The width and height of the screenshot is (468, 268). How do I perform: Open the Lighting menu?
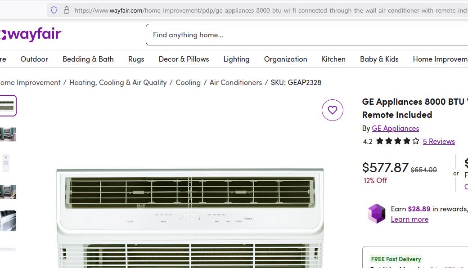pos(236,59)
